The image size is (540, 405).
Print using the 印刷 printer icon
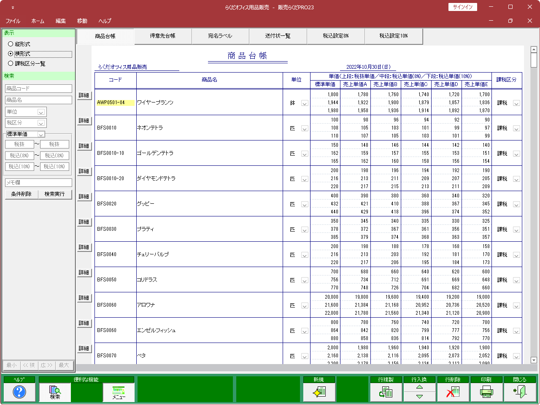click(x=486, y=392)
